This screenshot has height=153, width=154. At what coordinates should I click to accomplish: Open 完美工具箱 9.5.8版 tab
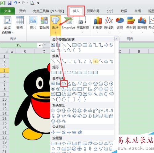click(49, 11)
